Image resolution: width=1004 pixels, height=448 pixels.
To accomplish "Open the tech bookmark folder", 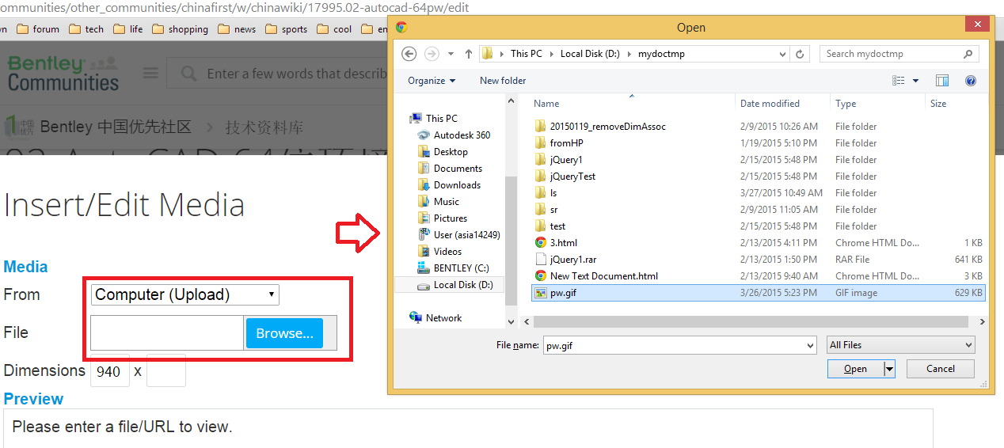I will 86,29.
